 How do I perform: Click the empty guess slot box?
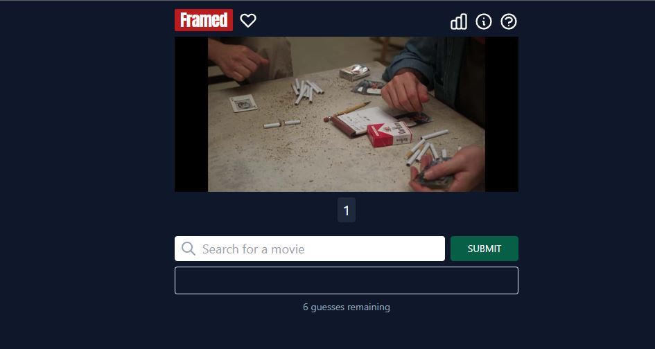coord(347,280)
